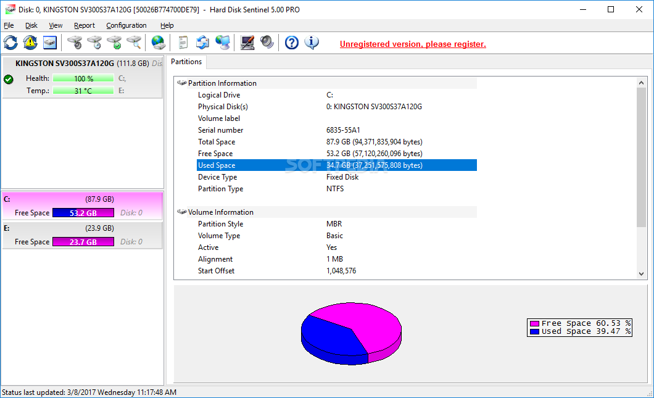Click the blue-framed hard disk icon
Screen dimensions: 654x398
click(x=49, y=43)
